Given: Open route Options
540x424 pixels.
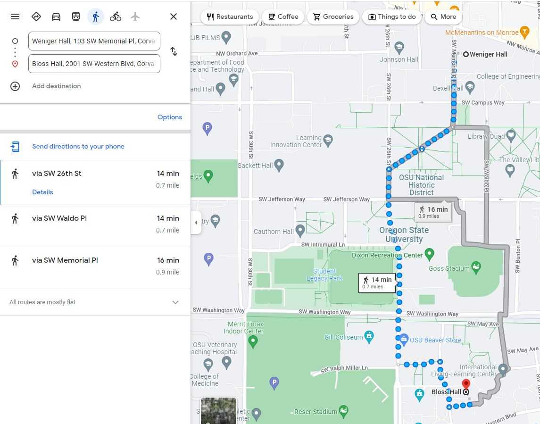Looking at the screenshot, I should [169, 117].
